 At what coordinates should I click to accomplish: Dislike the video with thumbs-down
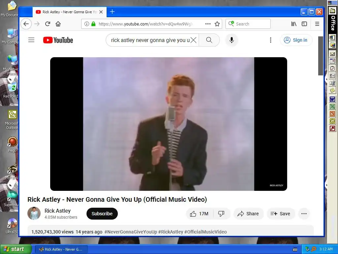tap(221, 214)
